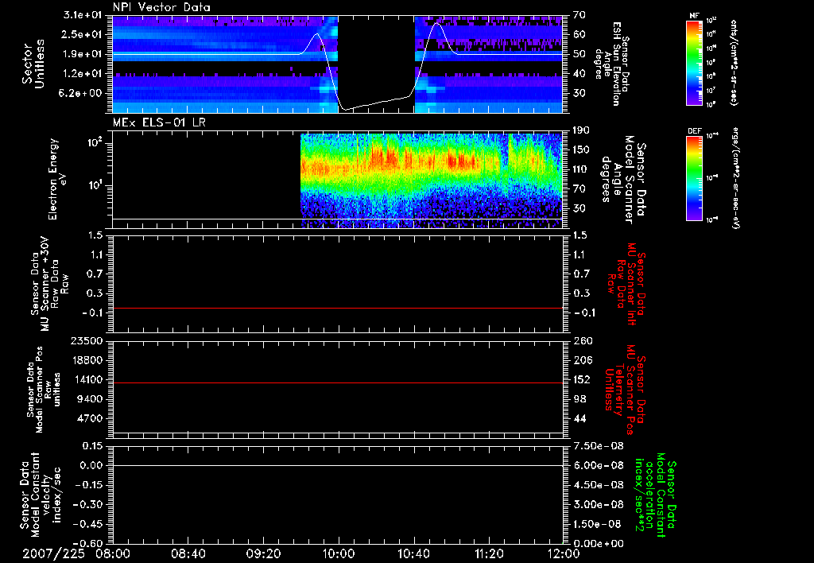This screenshot has width=814, height=563.
Task: Click the red line in MU Scanner +30V panel
Action: pyautogui.click(x=338, y=308)
